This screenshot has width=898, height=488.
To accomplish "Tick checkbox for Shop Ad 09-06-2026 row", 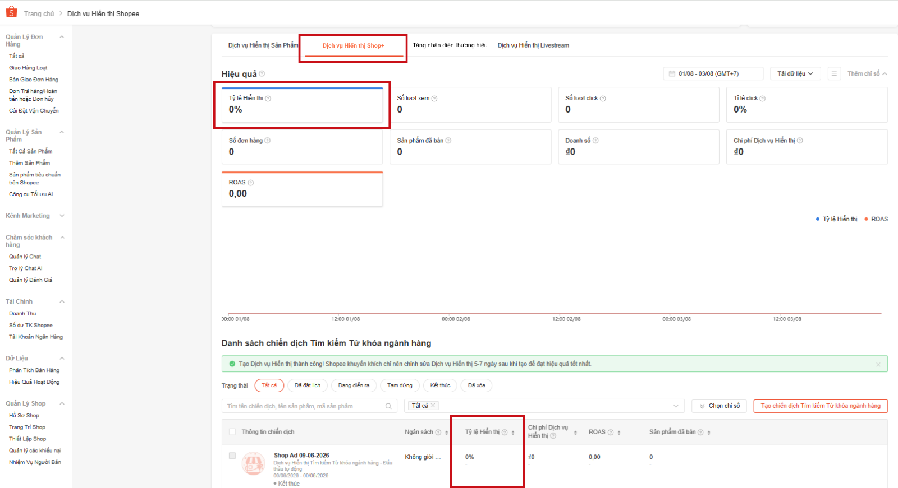I will (x=232, y=456).
